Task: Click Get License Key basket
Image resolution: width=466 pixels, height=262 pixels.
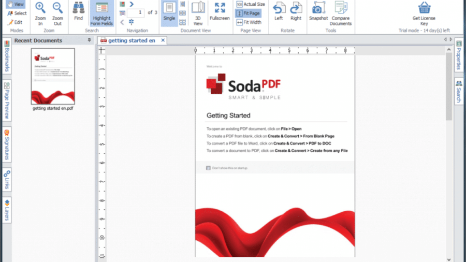Action: click(424, 13)
